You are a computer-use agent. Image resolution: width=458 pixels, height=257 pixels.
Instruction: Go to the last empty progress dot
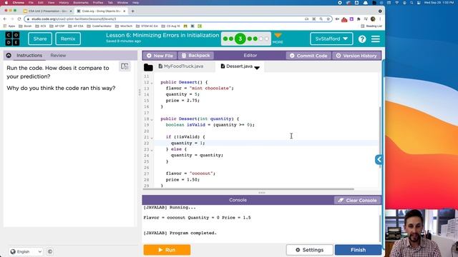(x=266, y=39)
